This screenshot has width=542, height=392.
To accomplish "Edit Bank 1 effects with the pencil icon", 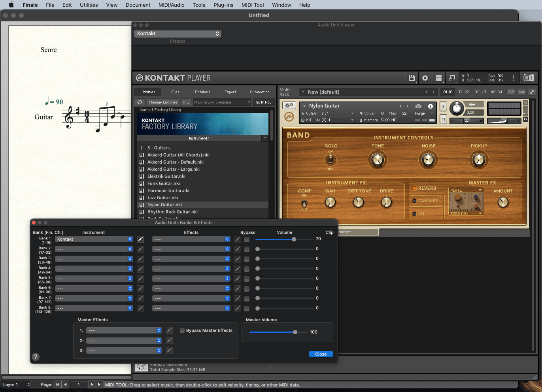I will point(237,239).
